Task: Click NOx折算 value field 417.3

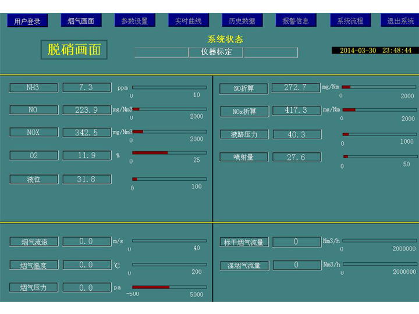Action: (297, 110)
